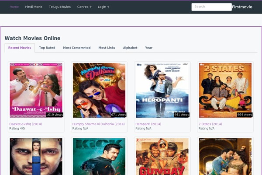Click the Firstmovie brand link
Viewport: 262px width, 175px height.
pos(242,7)
